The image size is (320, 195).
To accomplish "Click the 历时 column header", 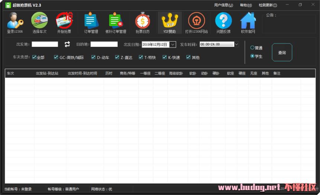I will point(109,73).
